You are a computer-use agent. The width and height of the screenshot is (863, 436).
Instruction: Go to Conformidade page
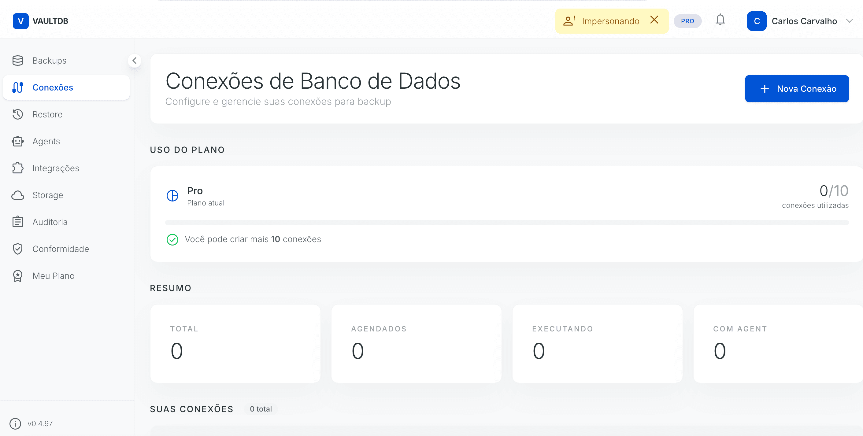click(66, 249)
